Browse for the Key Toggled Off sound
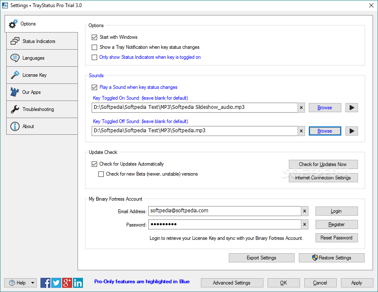This screenshot has width=378, height=292. tap(325, 131)
